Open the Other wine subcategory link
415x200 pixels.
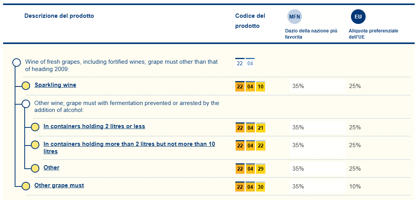pos(51,168)
